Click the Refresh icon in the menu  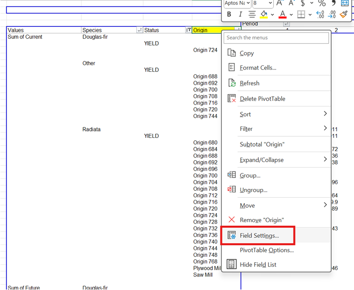232,83
